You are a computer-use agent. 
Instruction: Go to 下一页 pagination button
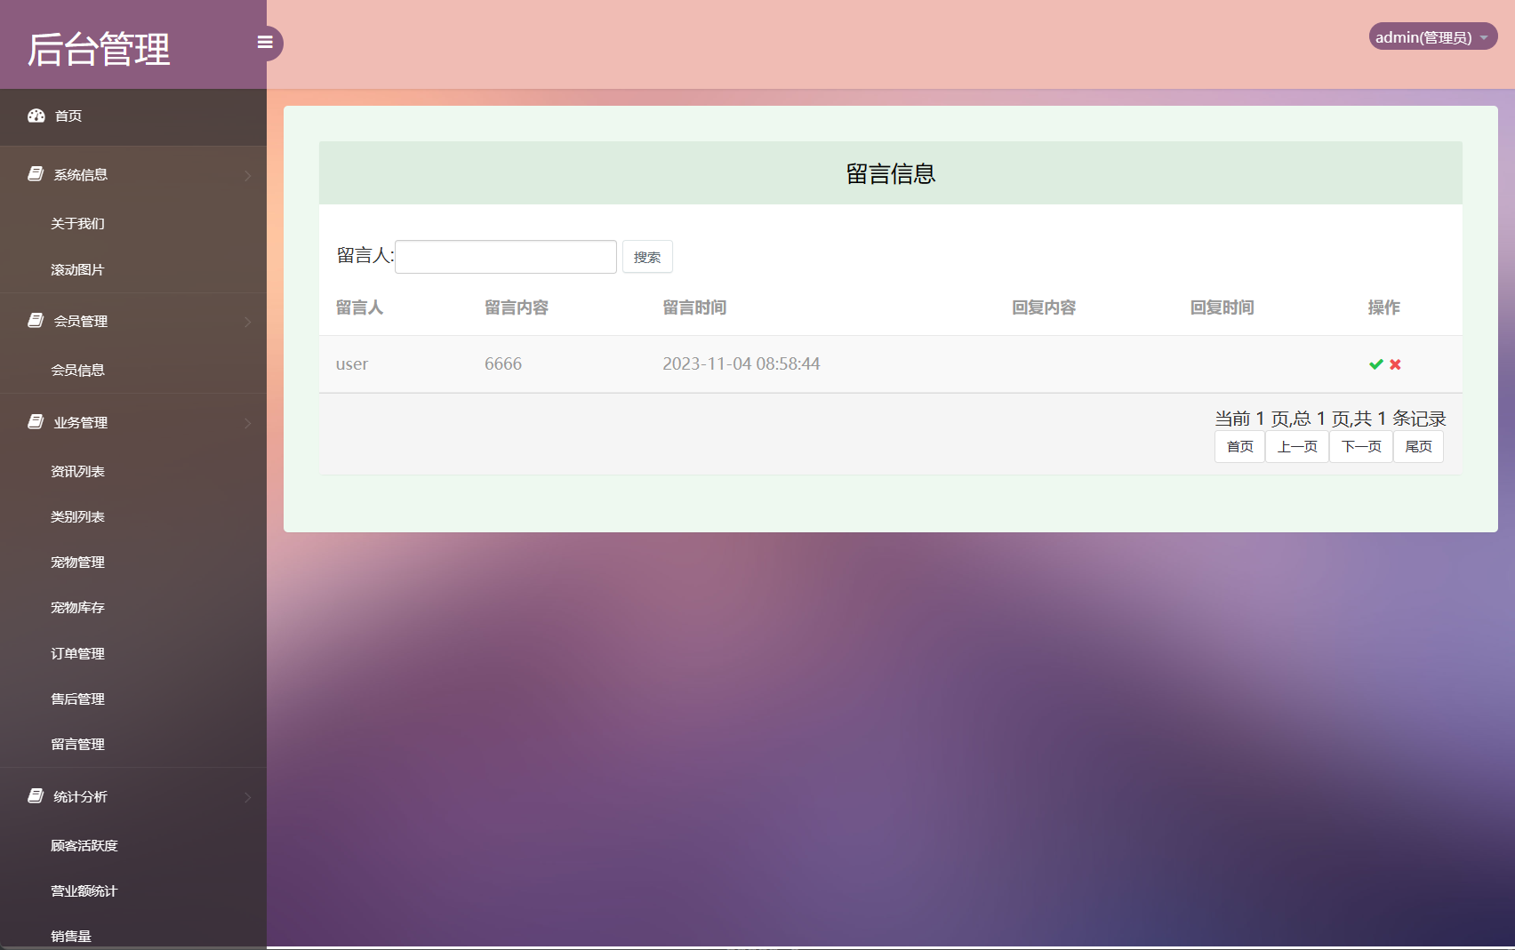1360,446
